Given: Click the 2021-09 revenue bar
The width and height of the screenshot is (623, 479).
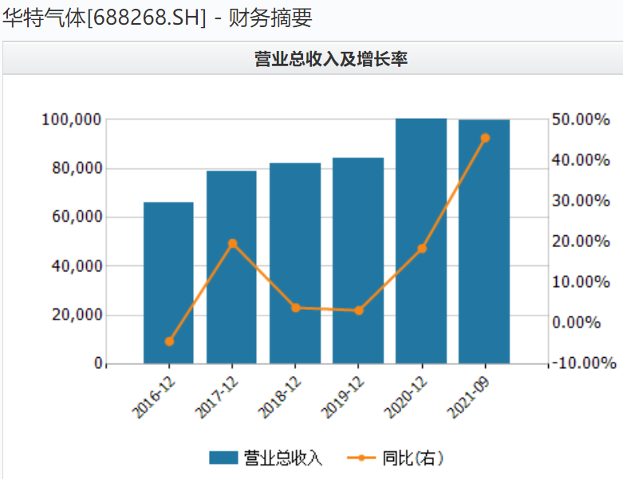Looking at the screenshot, I should 484,241.
